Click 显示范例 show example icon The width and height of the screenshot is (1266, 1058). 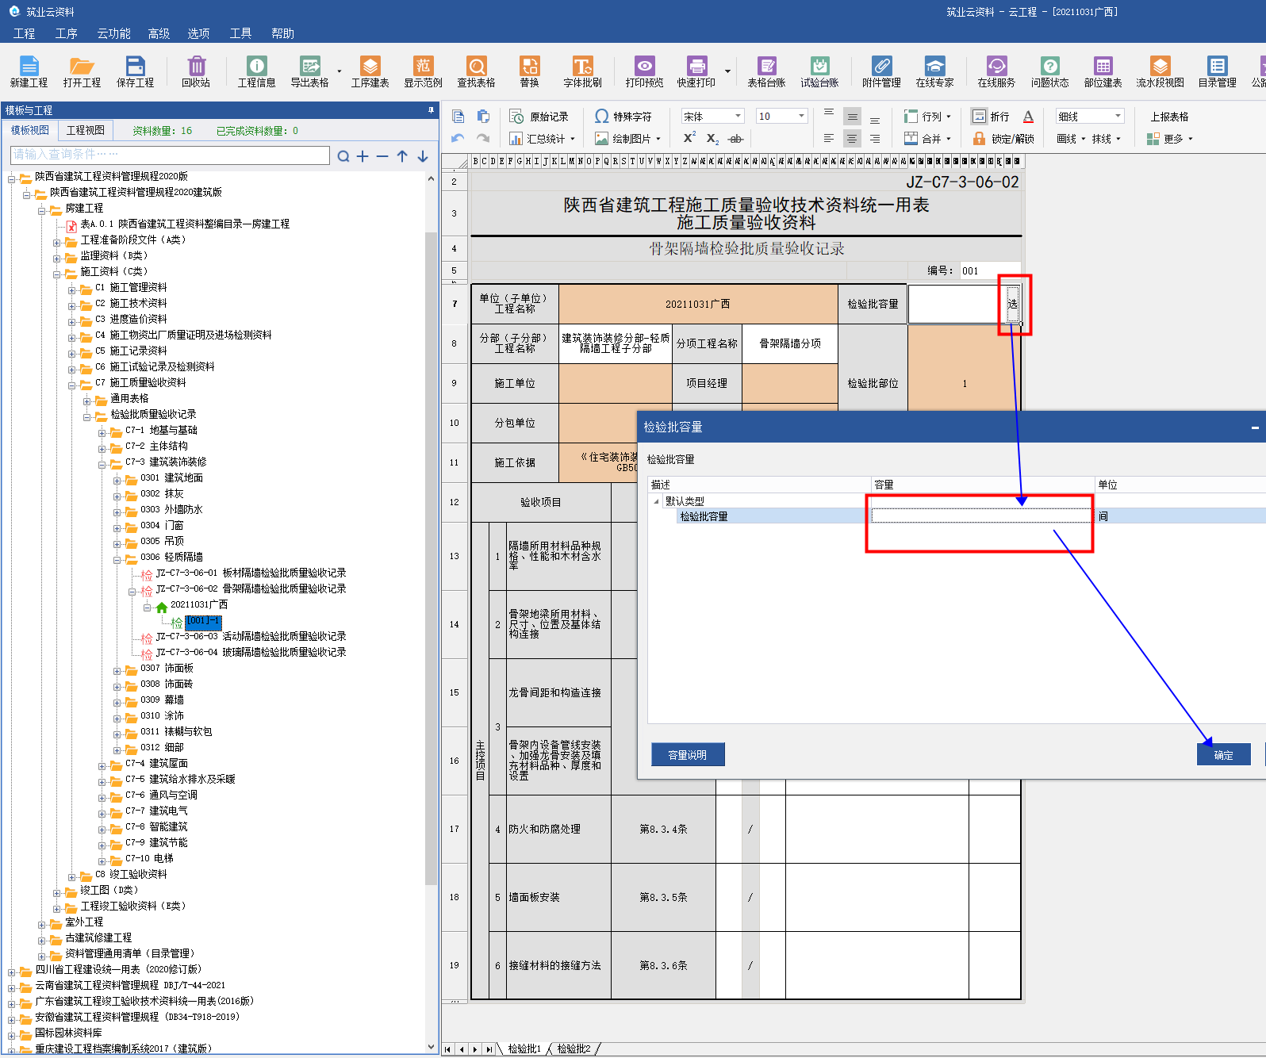click(x=423, y=71)
